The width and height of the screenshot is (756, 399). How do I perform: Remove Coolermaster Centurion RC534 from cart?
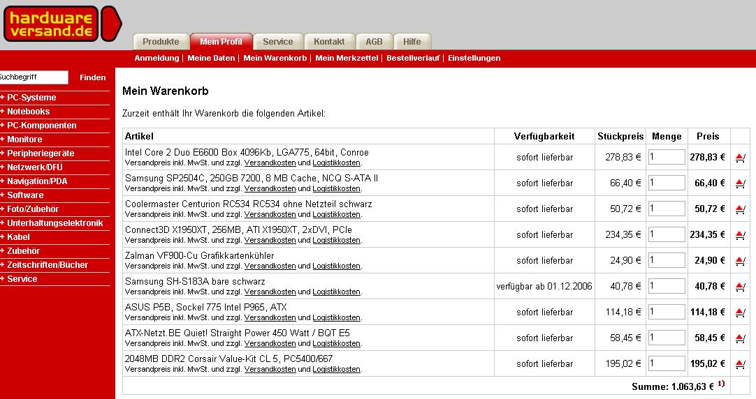click(x=740, y=209)
